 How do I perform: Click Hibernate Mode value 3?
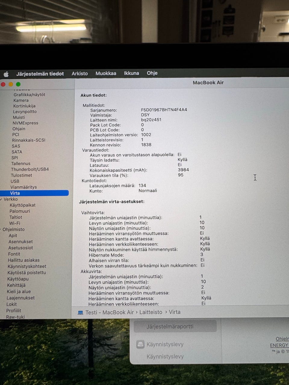(202, 254)
